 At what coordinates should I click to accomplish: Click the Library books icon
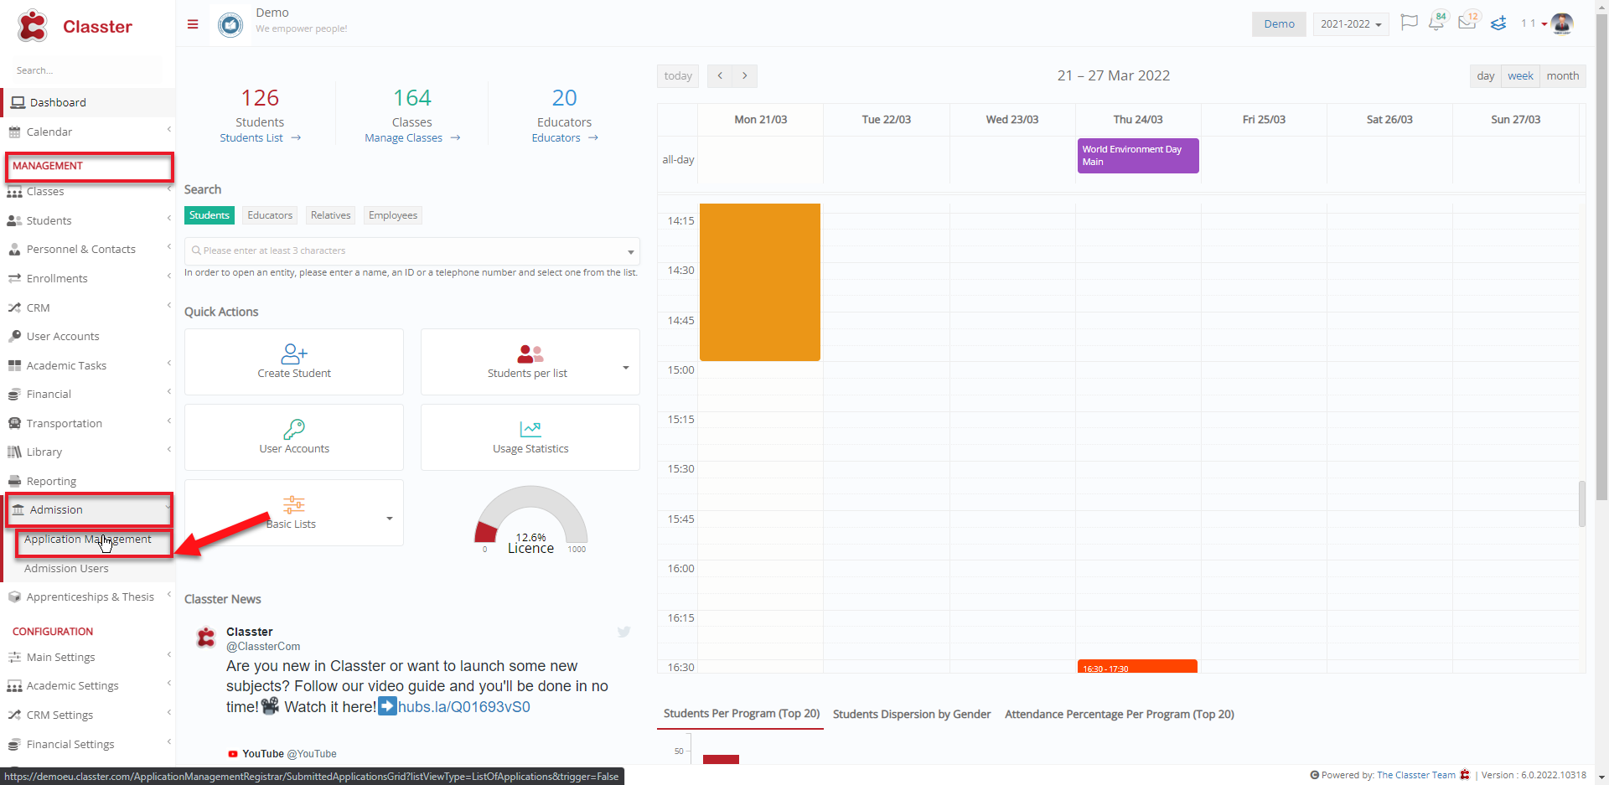[x=14, y=452]
